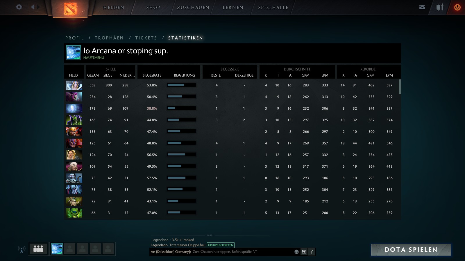Click the back navigation arrow
Image resolution: width=465 pixels, height=261 pixels.
[x=33, y=7]
